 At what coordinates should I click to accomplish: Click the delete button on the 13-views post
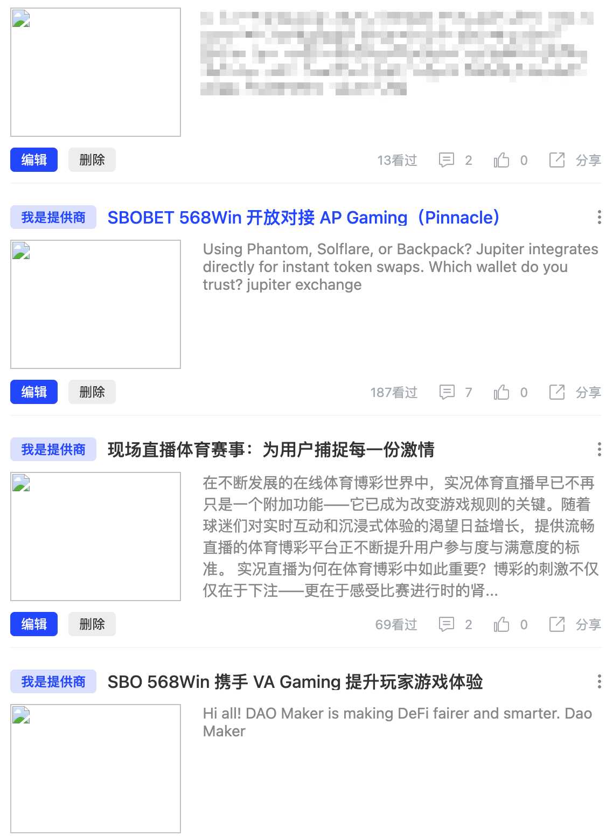[92, 160]
